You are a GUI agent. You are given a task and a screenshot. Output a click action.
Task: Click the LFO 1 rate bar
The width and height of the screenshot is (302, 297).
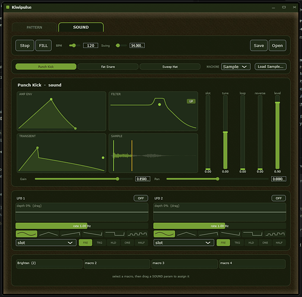(82, 226)
